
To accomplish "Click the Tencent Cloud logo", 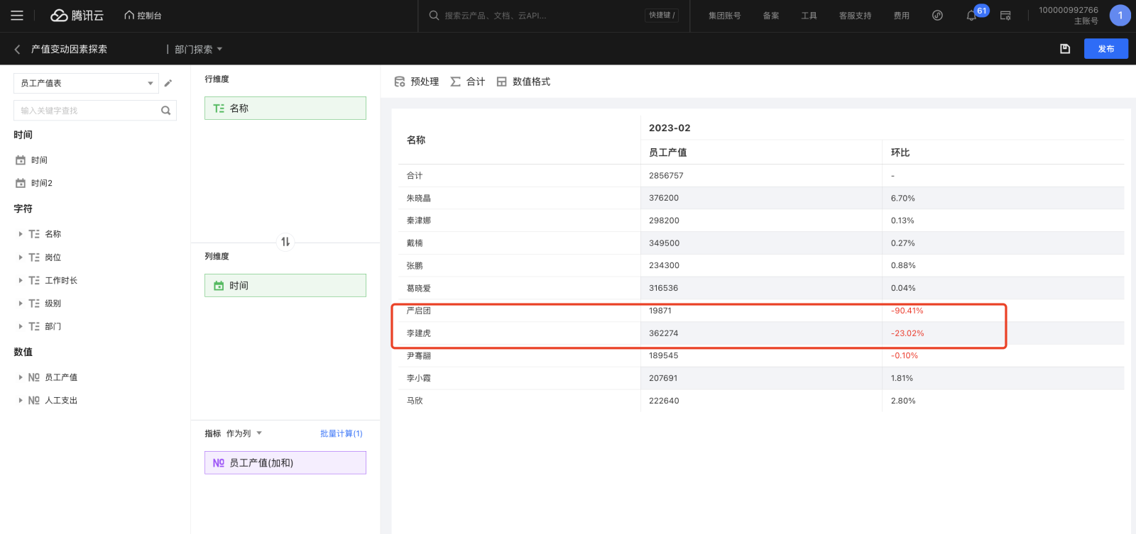I will tap(77, 16).
